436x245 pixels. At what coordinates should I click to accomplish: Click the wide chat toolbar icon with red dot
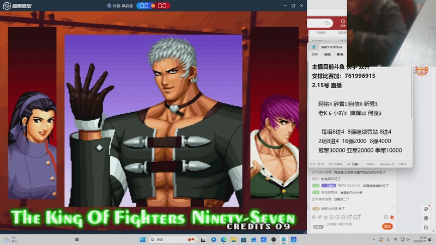[357, 217]
